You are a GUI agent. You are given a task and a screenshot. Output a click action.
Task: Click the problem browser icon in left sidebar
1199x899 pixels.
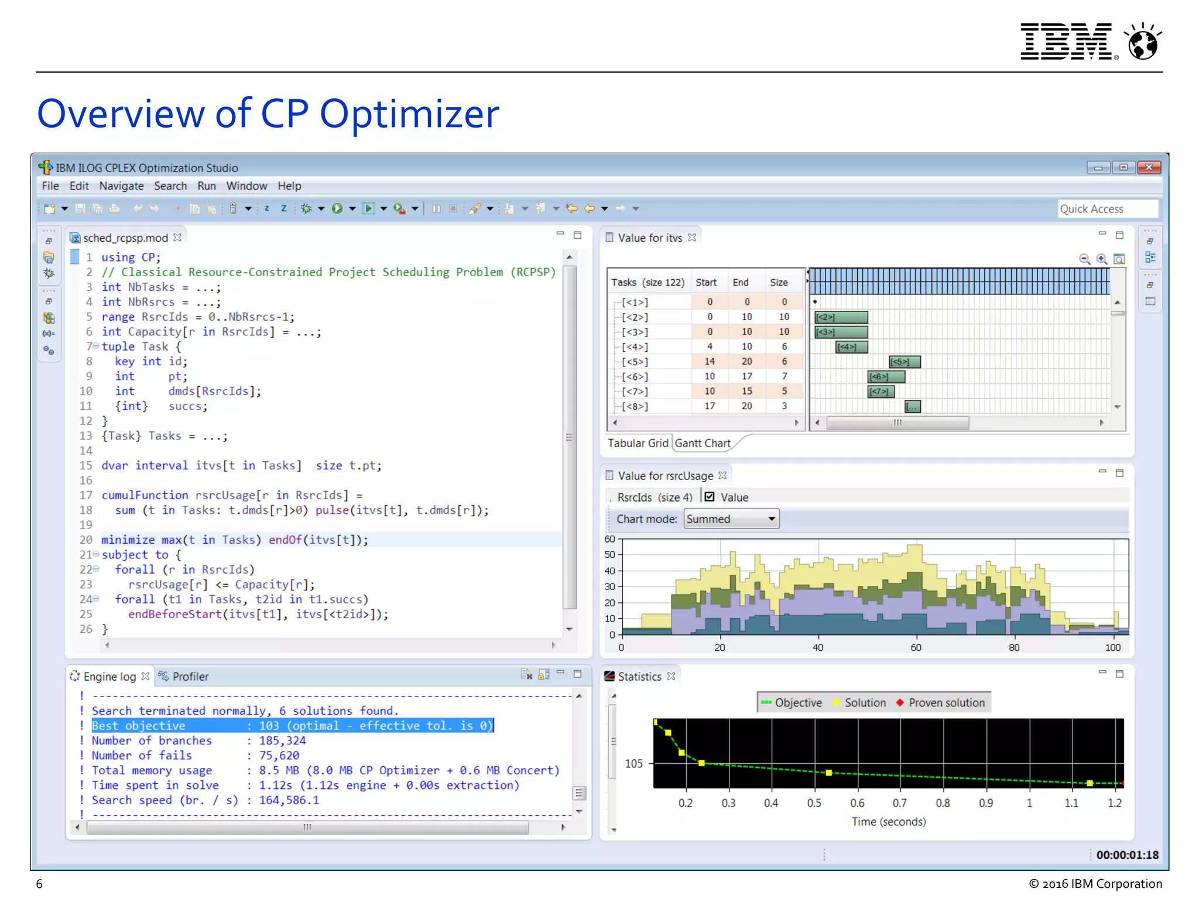tap(49, 318)
